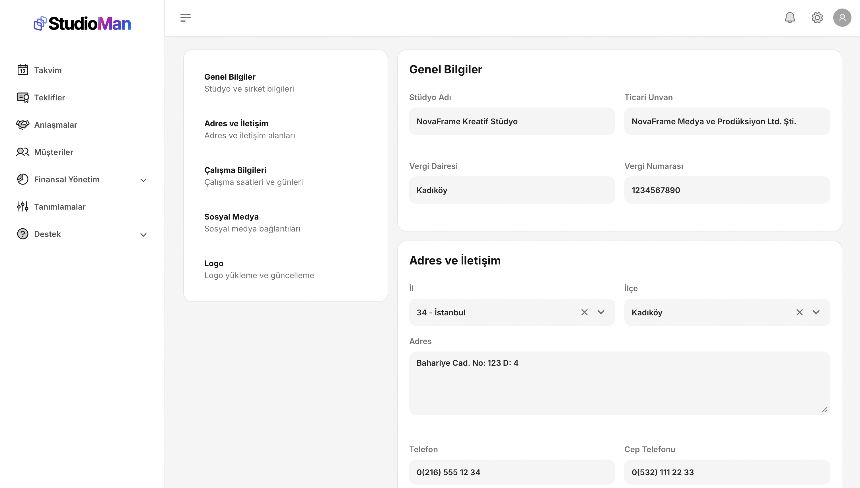Click the Ticari Unvan input field
The width and height of the screenshot is (860, 488).
pyautogui.click(x=727, y=121)
